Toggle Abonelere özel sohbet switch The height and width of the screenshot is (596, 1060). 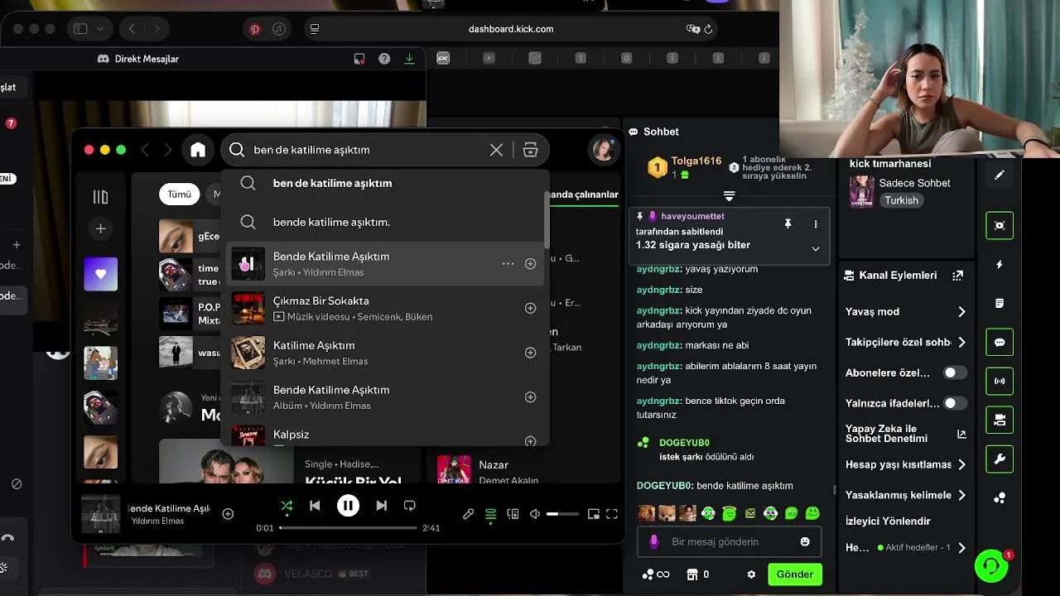click(x=955, y=372)
